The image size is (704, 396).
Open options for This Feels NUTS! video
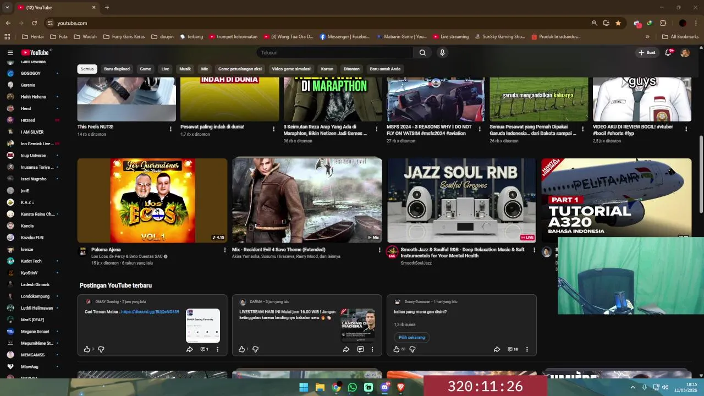click(170, 129)
